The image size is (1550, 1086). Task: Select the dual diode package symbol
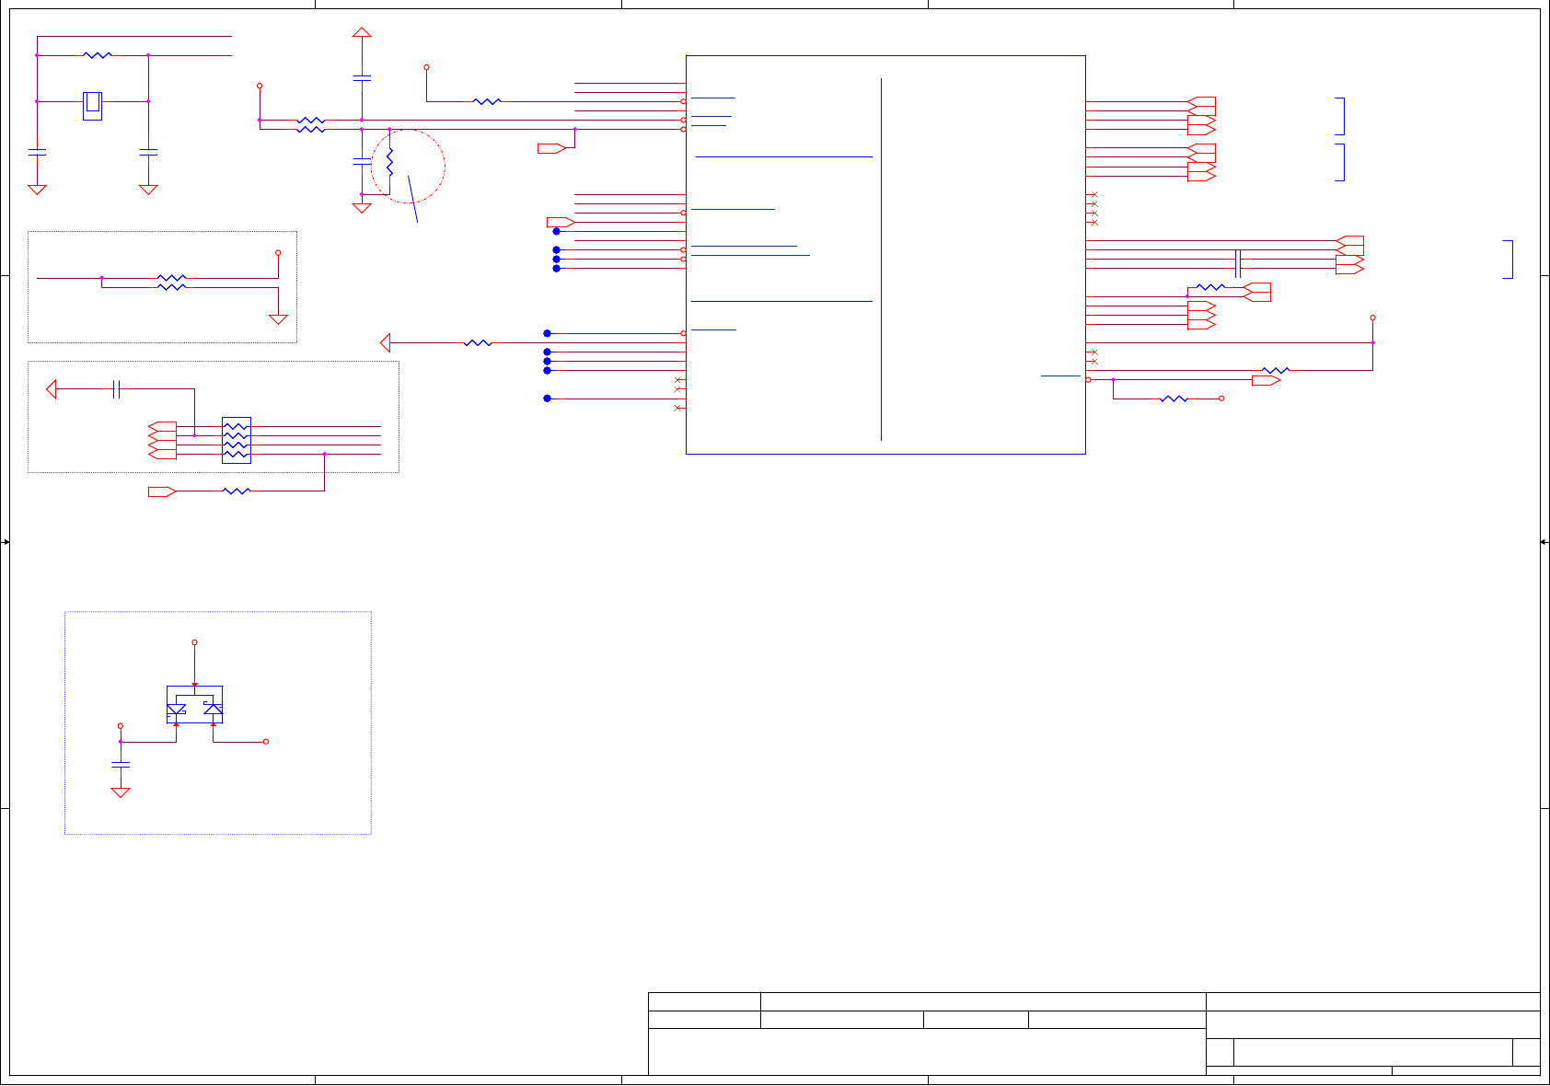[x=195, y=705]
